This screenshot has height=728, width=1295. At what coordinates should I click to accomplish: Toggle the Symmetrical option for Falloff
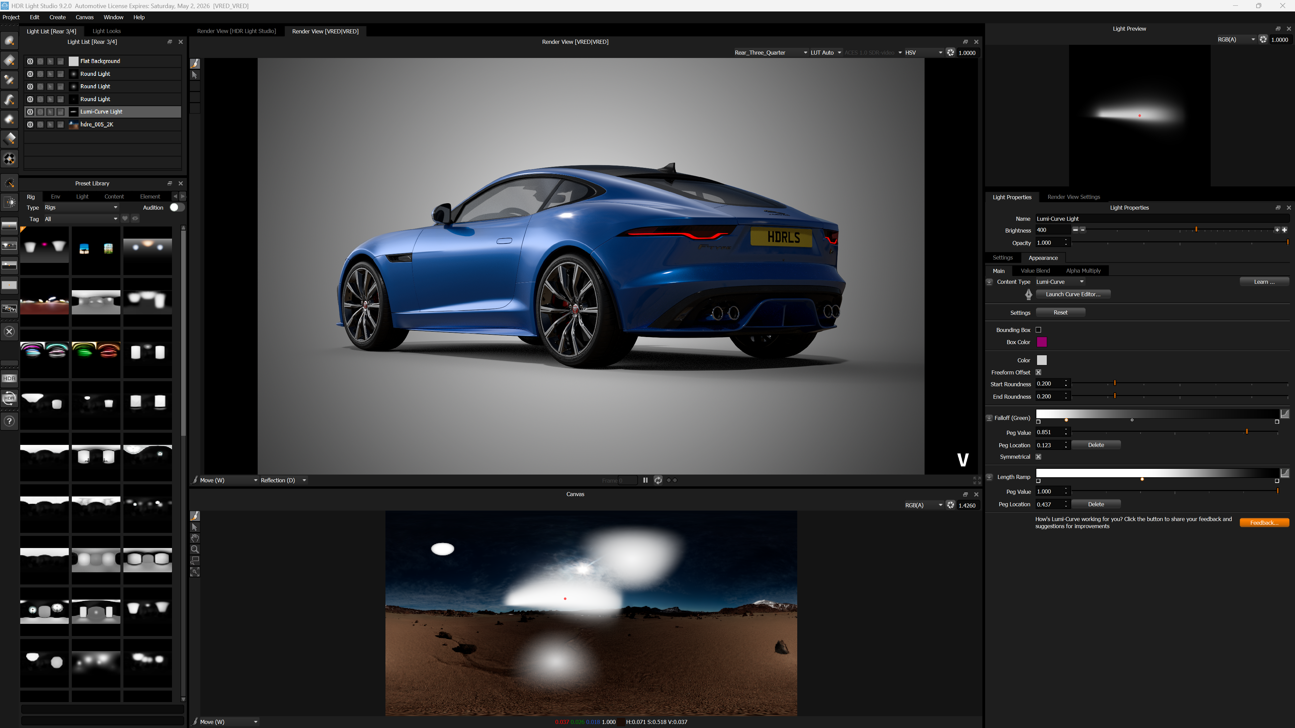tap(1039, 457)
